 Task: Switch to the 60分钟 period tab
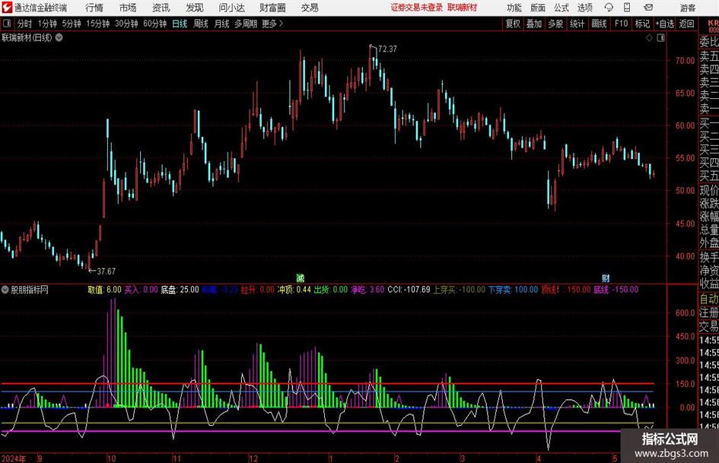coord(154,24)
